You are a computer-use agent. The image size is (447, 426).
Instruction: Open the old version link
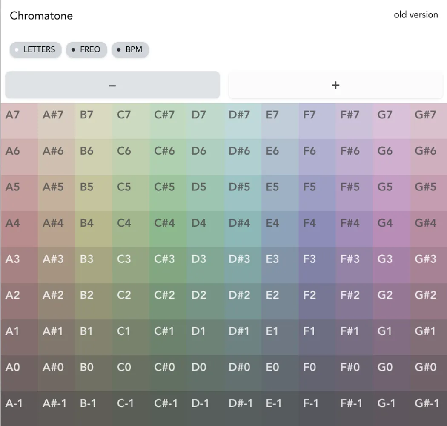(x=416, y=14)
